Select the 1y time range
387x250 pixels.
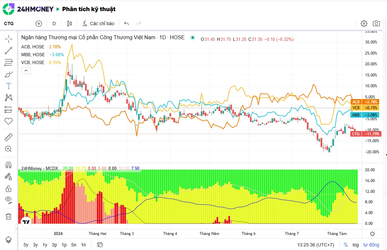point(45,245)
